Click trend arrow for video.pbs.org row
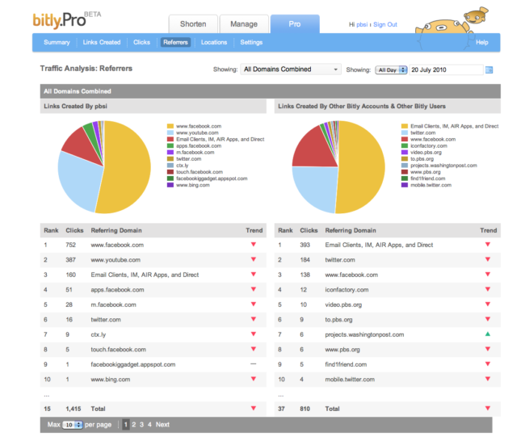Screen dimensions: 525x445 pyautogui.click(x=488, y=304)
